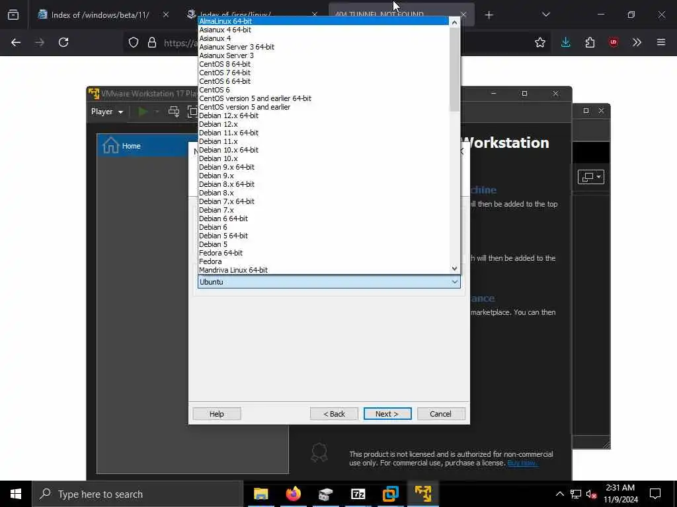The image size is (677, 507).
Task: Pick Debian 7.x 64-bit
Action: [323, 201]
